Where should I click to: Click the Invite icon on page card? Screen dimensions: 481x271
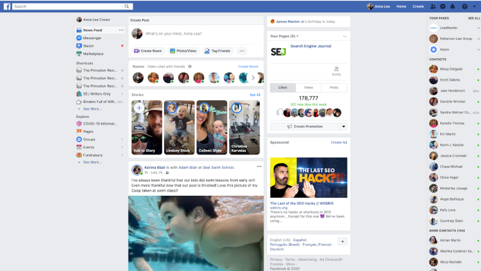click(336, 68)
